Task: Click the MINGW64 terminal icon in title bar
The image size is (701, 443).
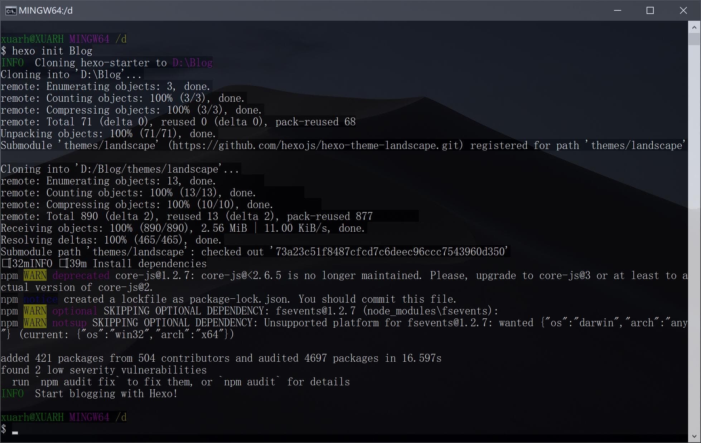Action: [x=10, y=11]
